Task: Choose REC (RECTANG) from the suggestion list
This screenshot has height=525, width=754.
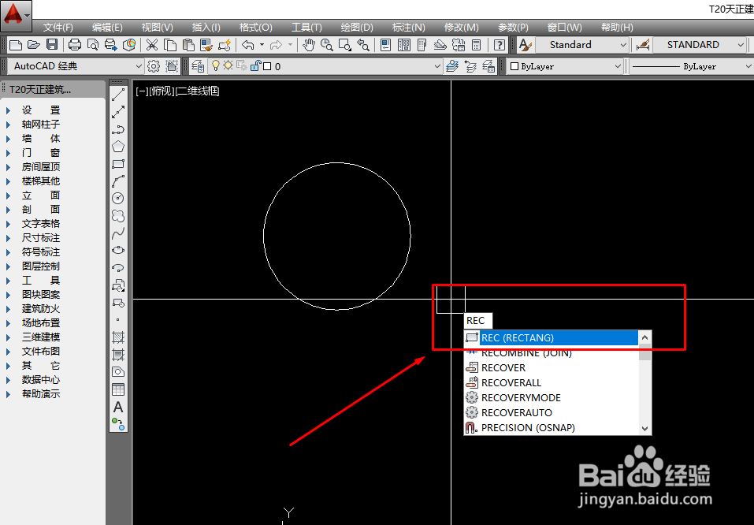Action: (552, 338)
